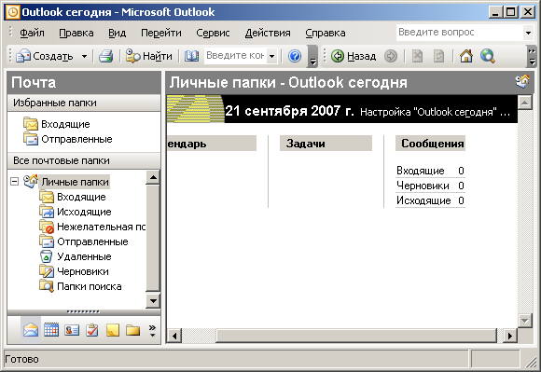The image size is (541, 372).
Task: Click the Избранные папки header
Action: 84,103
